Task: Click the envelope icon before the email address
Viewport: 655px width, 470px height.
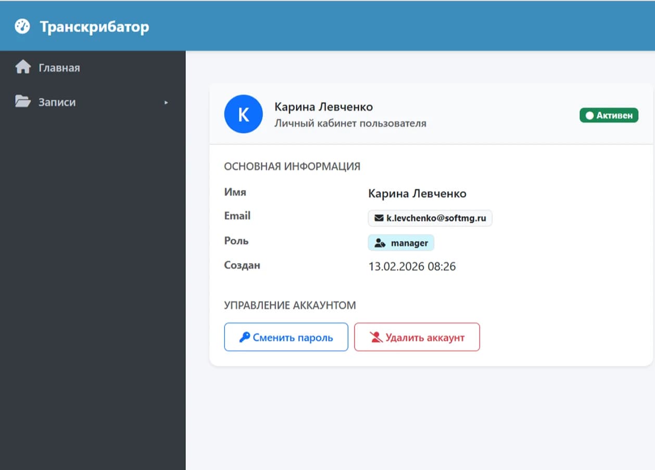Action: pos(378,218)
